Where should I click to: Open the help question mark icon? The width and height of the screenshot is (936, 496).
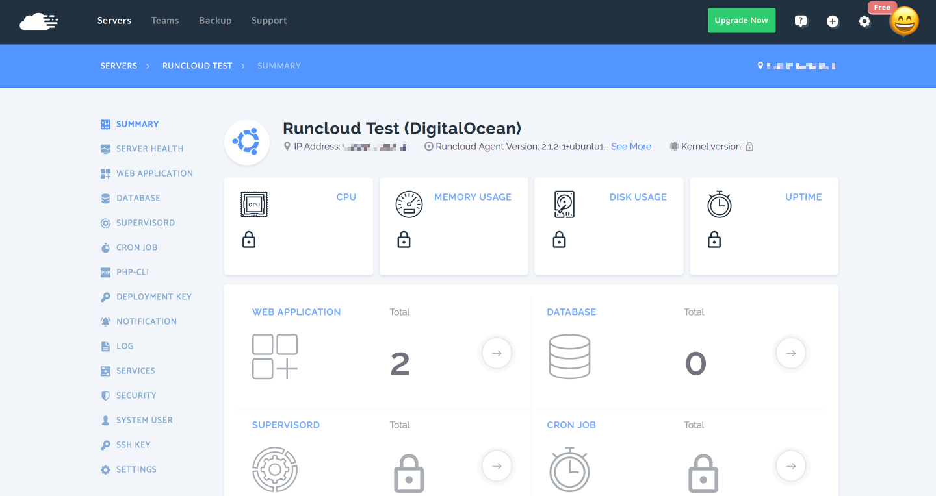(801, 21)
